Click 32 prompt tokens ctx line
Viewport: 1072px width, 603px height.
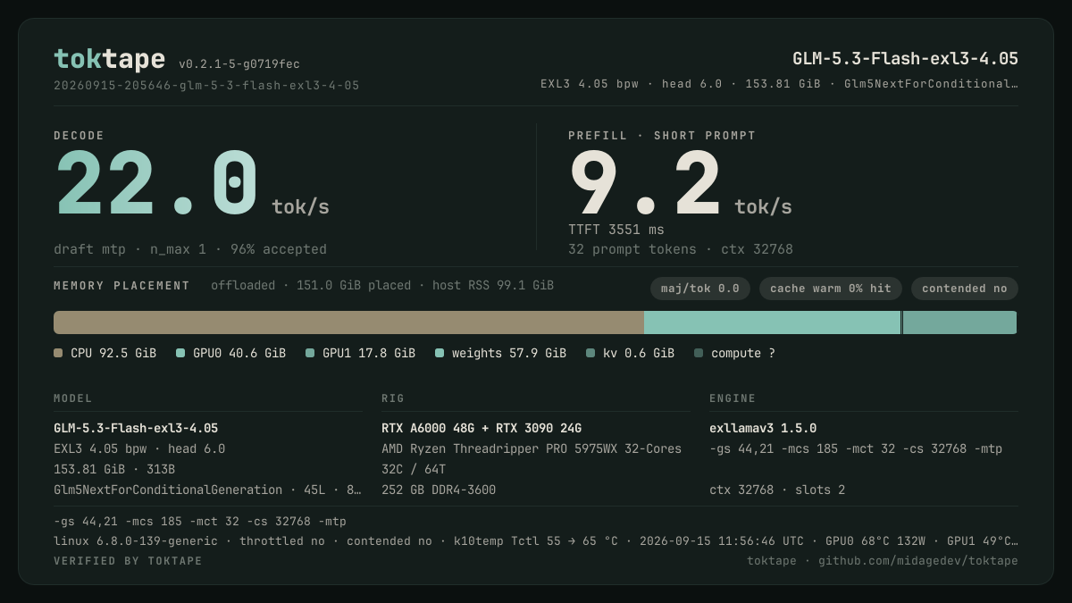(x=681, y=249)
